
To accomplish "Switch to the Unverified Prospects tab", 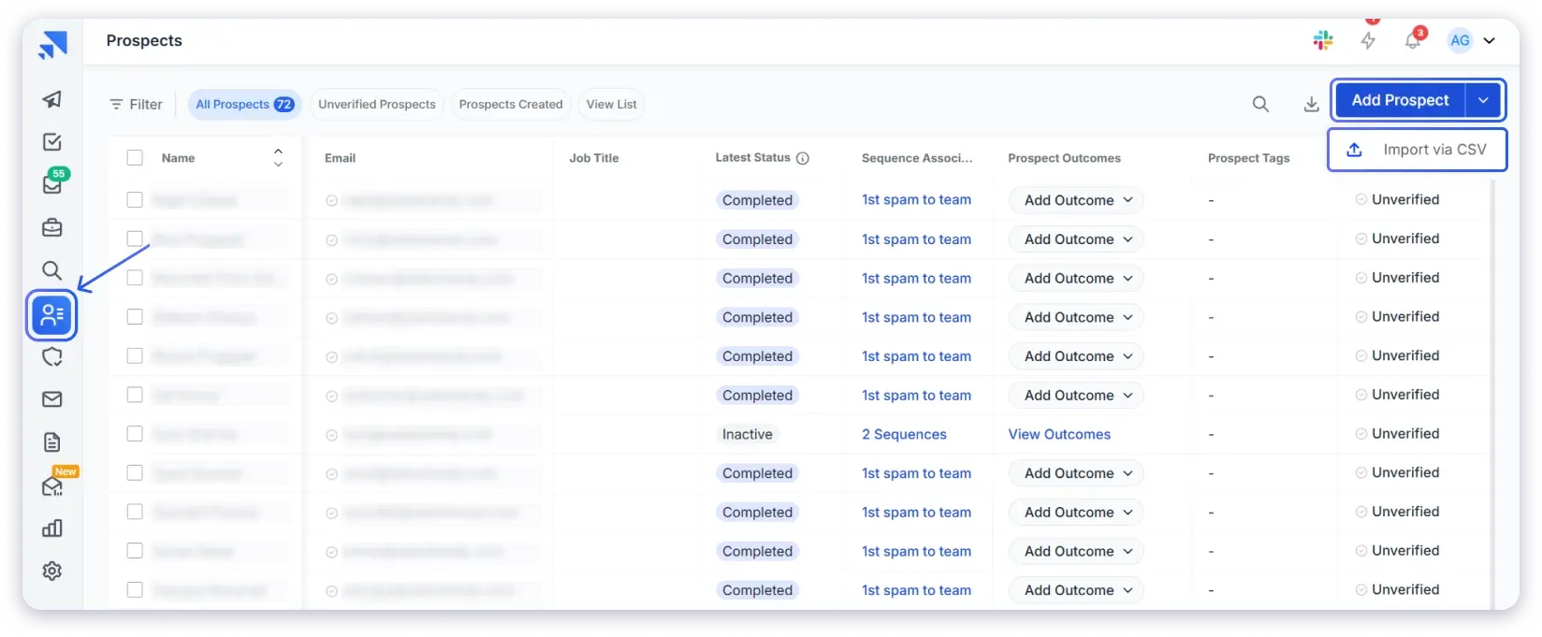I will pos(377,104).
